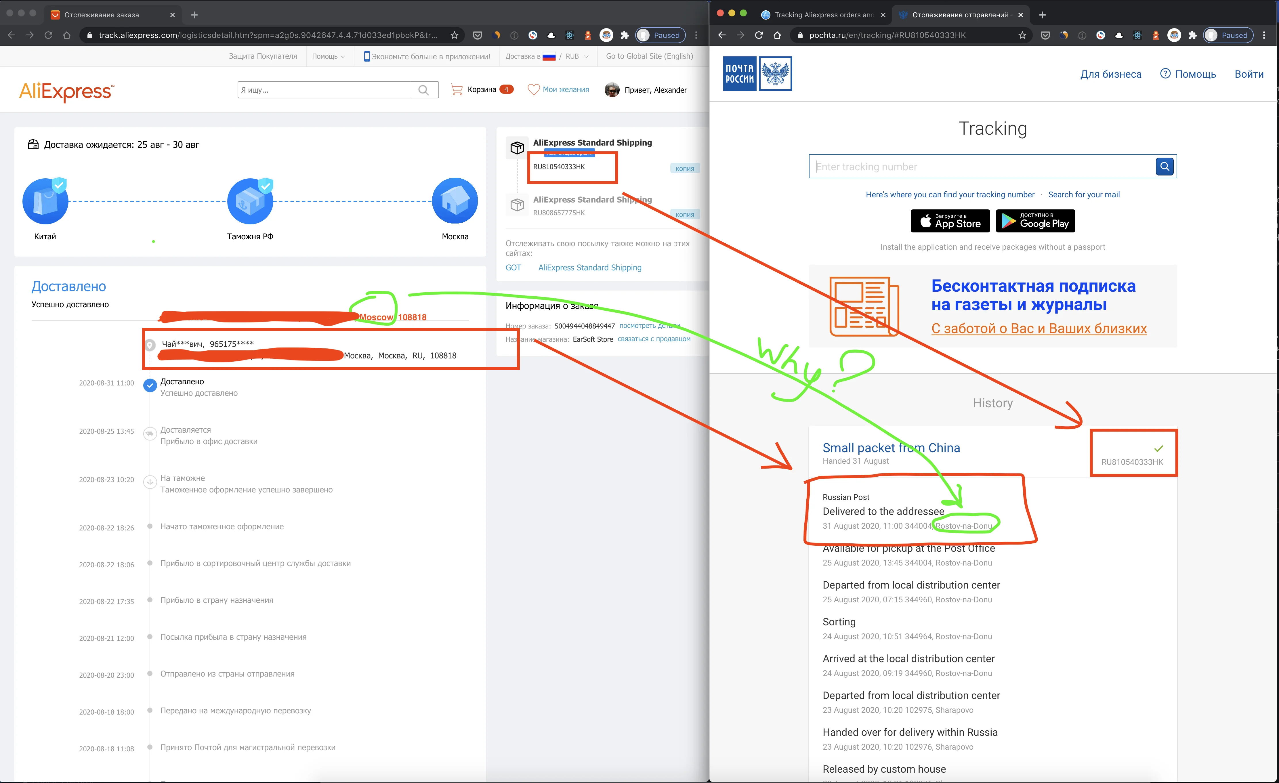Click the Для бизнеса link
Viewport: 1279px width, 783px height.
pyautogui.click(x=1110, y=74)
